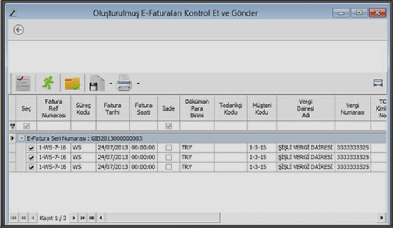Image resolution: width=393 pixels, height=228 pixels.
Task: Click horizontal scrollbar left arrow
Action: pos(101,218)
